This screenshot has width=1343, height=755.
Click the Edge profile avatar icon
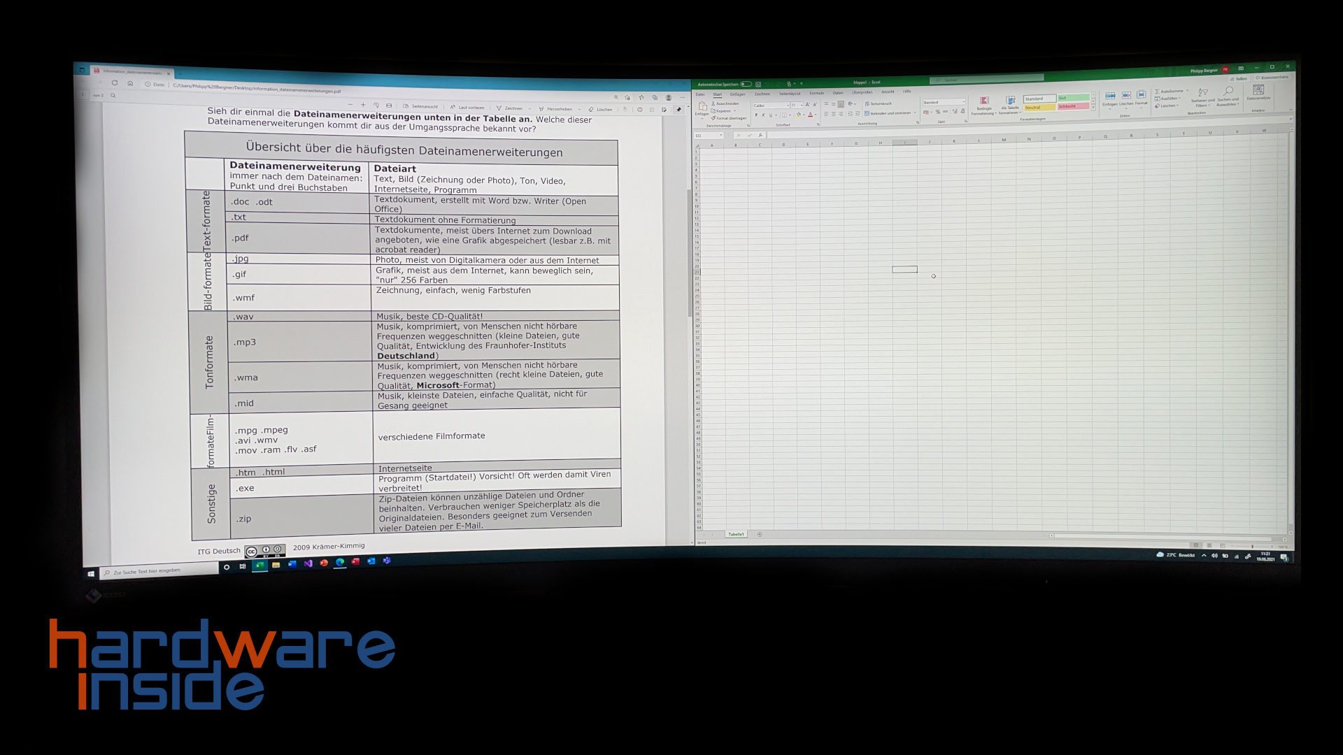pos(669,98)
